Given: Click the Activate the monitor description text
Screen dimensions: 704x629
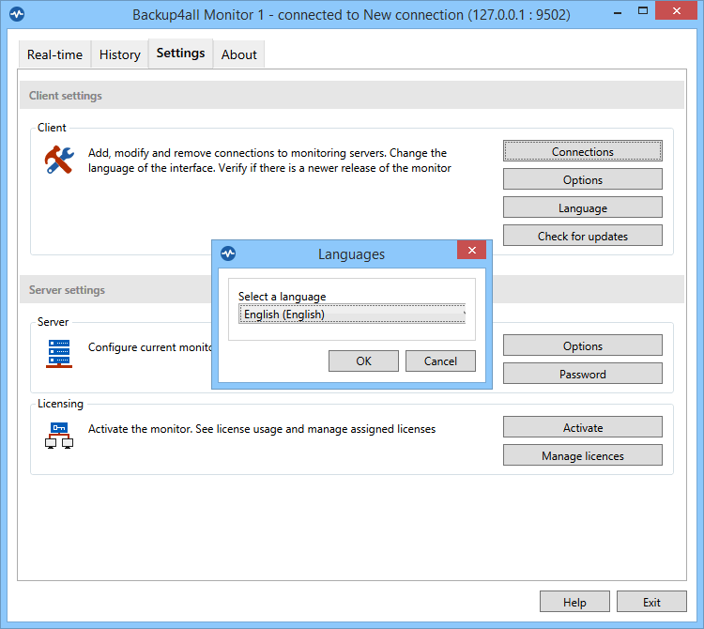Looking at the screenshot, I should point(262,429).
